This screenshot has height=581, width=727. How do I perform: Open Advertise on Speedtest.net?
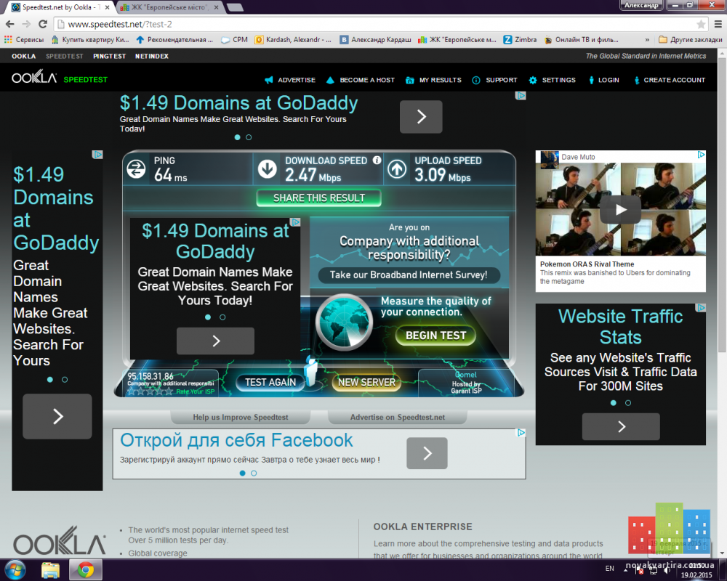[398, 417]
